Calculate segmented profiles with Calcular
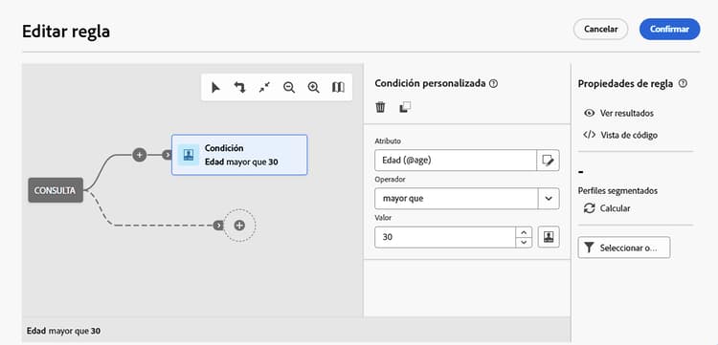Viewport: 718px width, 345px height. coord(607,208)
